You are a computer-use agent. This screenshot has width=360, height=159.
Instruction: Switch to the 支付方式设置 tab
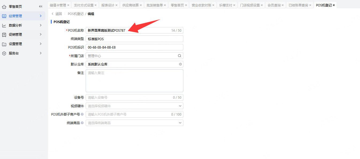(84, 5)
